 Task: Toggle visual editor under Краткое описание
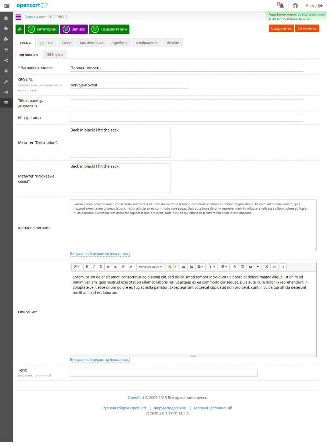100,254
